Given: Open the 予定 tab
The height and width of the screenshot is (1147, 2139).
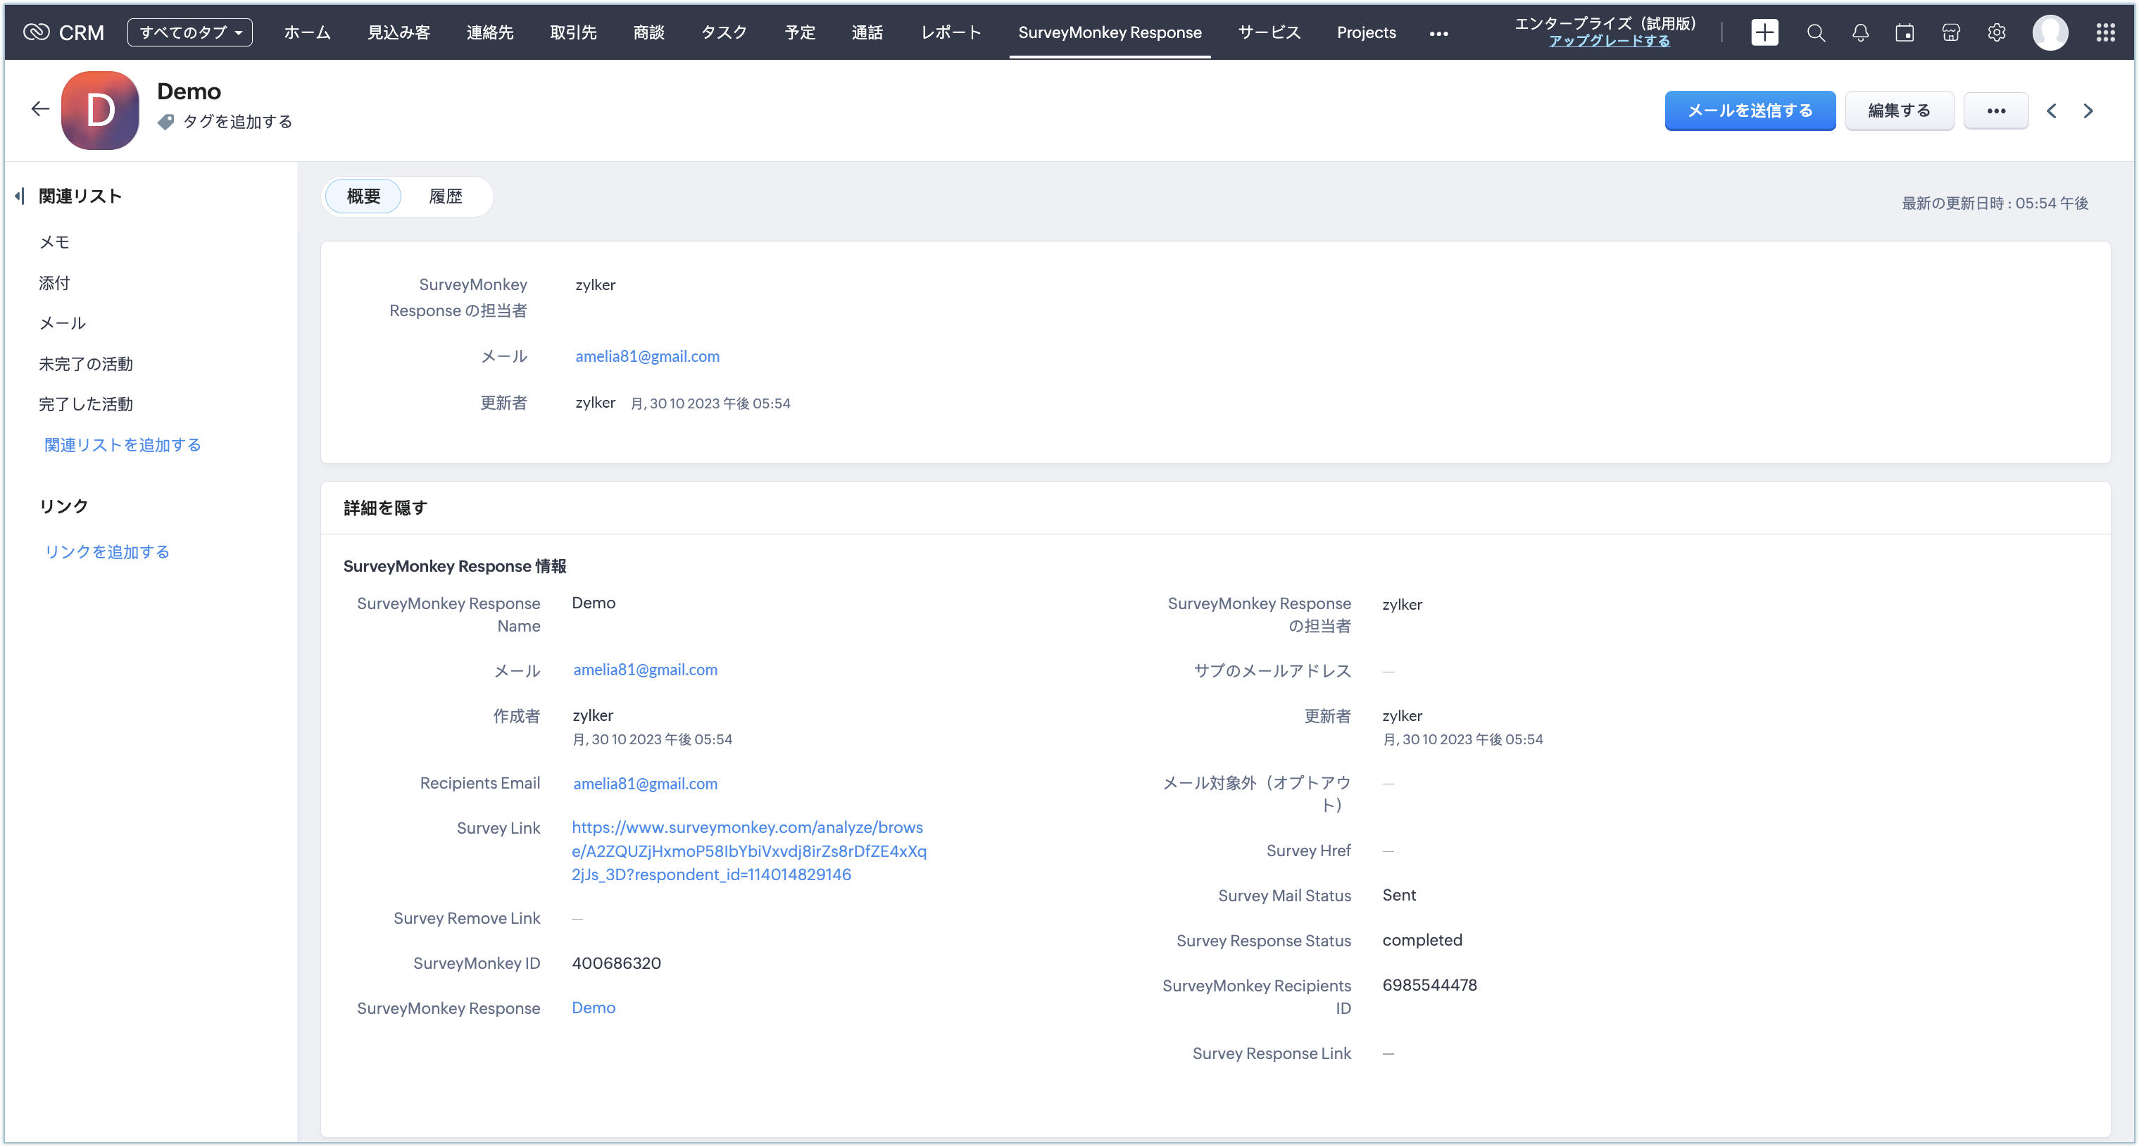Looking at the screenshot, I should click(x=800, y=32).
